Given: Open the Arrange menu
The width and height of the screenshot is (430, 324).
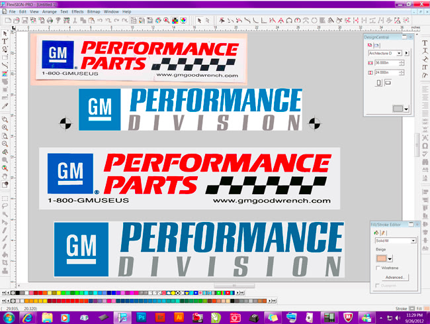Looking at the screenshot, I should (50, 11).
